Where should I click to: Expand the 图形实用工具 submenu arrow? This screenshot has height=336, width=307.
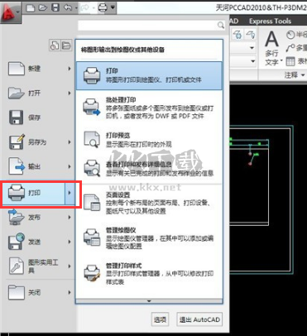(x=70, y=266)
